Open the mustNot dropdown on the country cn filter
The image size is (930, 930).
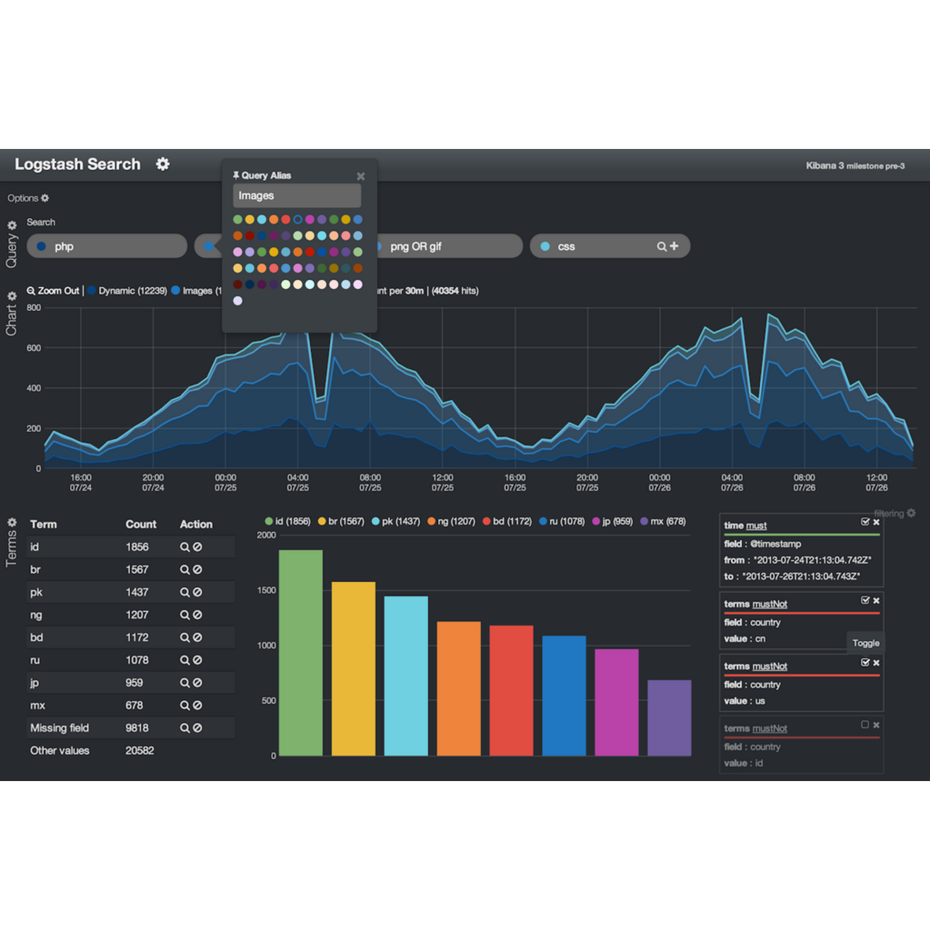769,603
